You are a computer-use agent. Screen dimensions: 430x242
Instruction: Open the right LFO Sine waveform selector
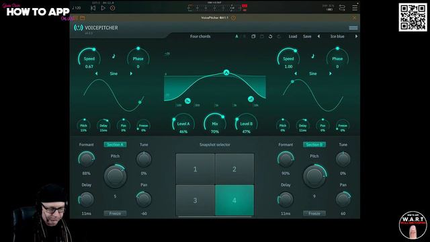click(x=313, y=73)
